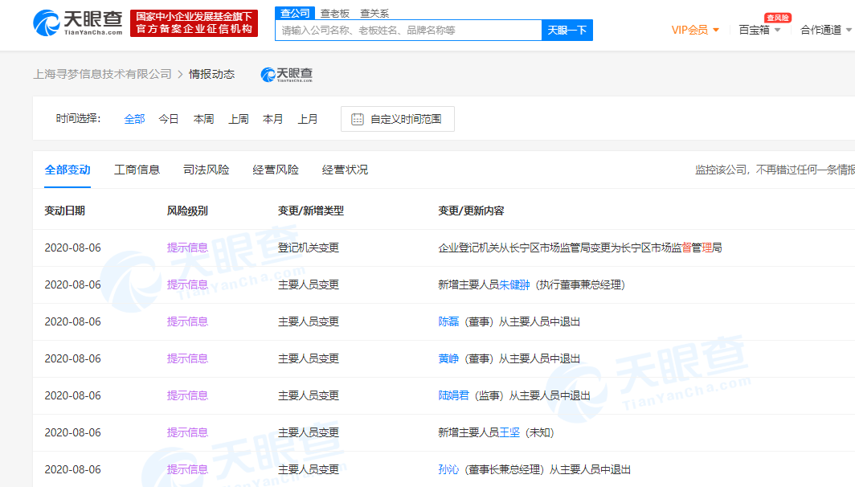
Task: Click the company name search input field
Action: [x=408, y=31]
